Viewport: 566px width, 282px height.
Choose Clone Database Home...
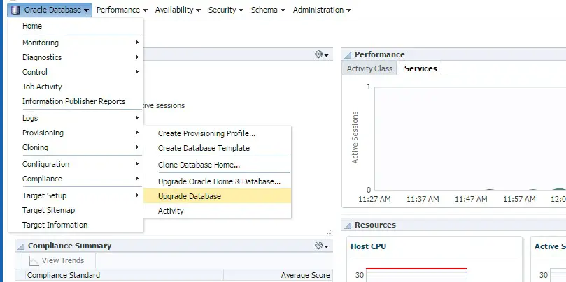pyautogui.click(x=218, y=165)
